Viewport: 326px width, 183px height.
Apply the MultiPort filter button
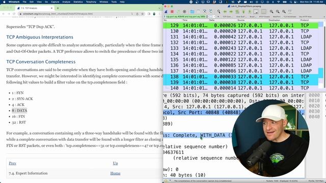click(277, 16)
